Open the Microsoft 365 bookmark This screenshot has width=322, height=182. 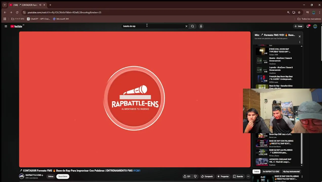(x=61, y=19)
